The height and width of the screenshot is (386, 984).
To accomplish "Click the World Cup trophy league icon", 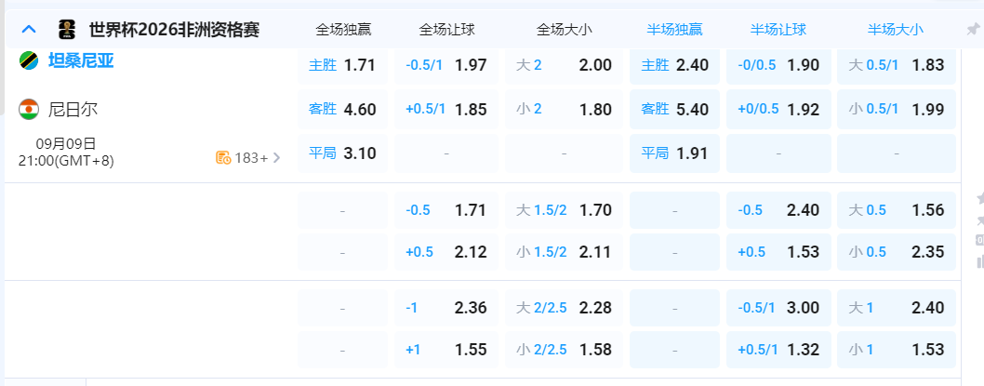I will [66, 30].
